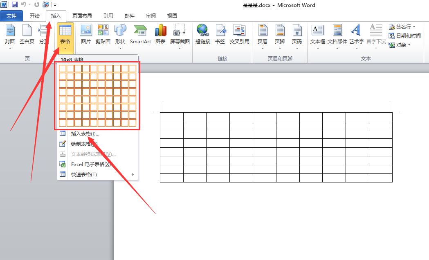Open the 邮件 ribbon tab
This screenshot has width=429, height=260.
[x=129, y=16]
